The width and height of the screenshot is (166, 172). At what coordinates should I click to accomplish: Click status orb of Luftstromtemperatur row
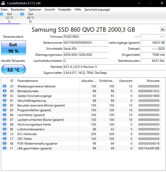click(x=5, y=129)
